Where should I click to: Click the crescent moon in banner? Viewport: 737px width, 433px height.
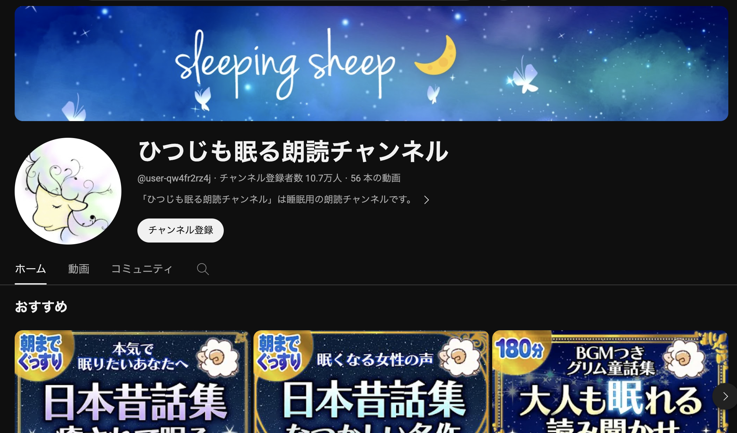coord(436,55)
